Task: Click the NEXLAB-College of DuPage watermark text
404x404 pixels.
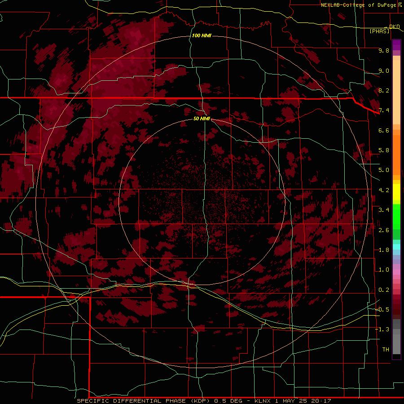Action: click(x=361, y=5)
